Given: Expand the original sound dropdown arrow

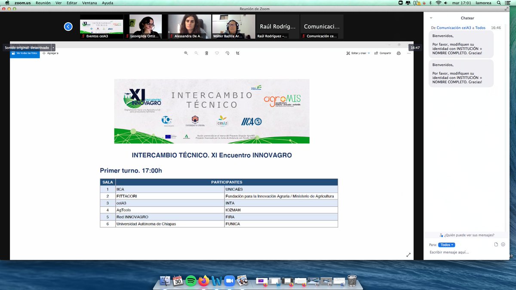Looking at the screenshot, I should 53,48.
